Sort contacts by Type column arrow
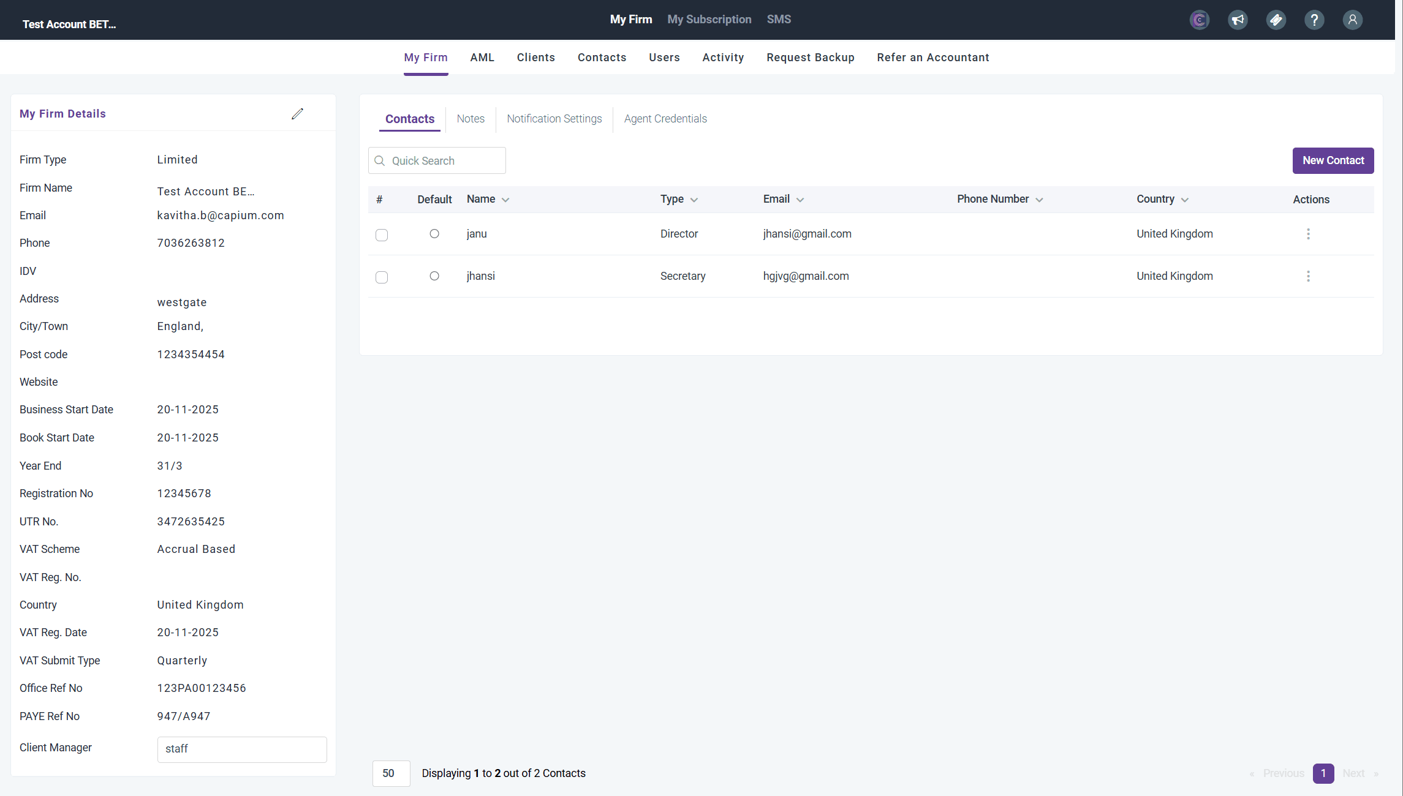Viewport: 1403px width, 796px height. click(694, 200)
